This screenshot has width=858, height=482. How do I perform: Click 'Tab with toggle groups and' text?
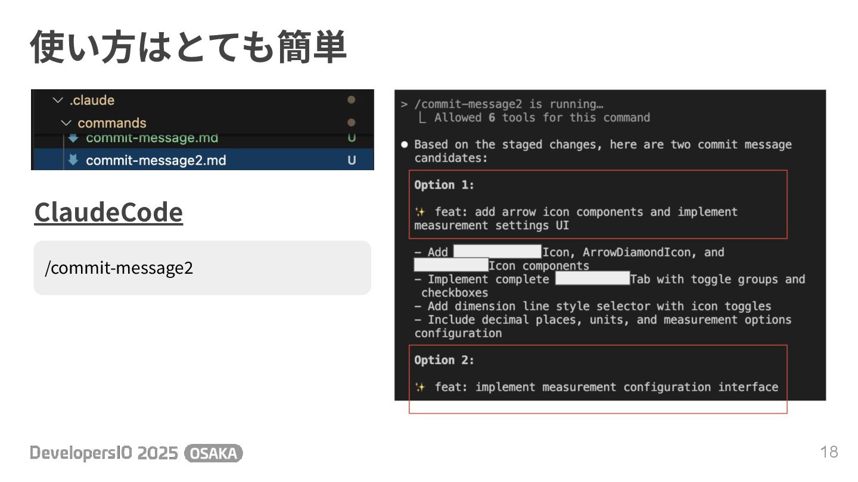pos(717,279)
